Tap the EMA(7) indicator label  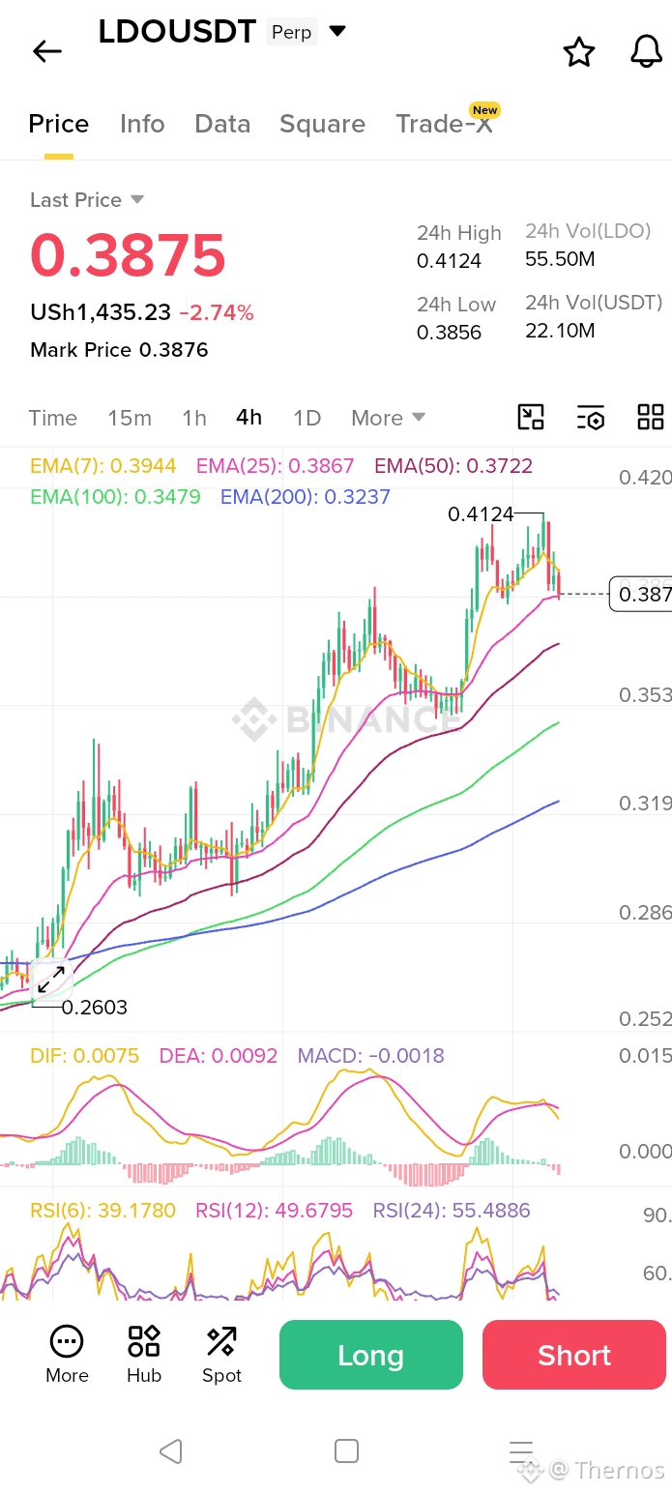click(x=102, y=466)
